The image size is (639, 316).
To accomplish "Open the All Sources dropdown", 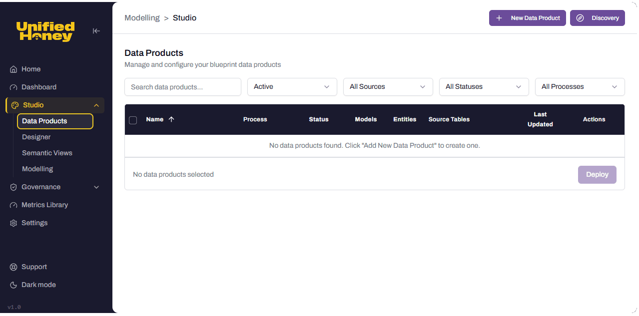I will tap(388, 87).
